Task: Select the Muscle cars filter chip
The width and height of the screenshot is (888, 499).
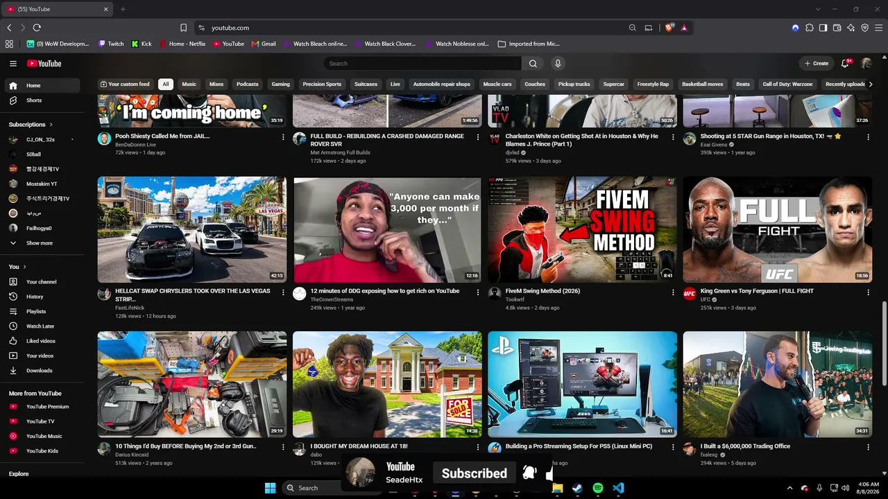Action: pos(497,85)
